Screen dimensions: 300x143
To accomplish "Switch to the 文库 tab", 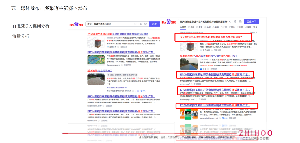I will click(x=224, y=28).
